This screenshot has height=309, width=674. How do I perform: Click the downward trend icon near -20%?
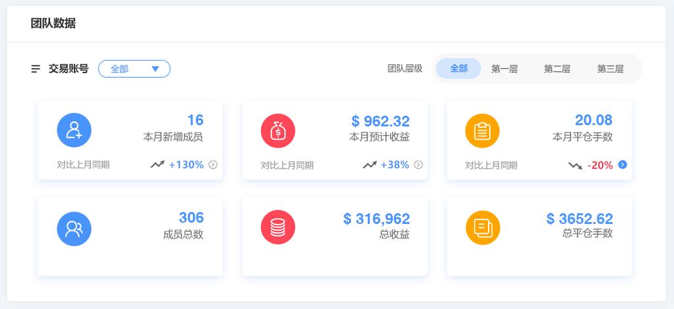[x=575, y=165]
